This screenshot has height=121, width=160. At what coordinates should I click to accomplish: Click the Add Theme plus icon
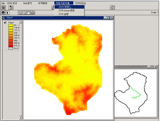click(x=11, y=7)
